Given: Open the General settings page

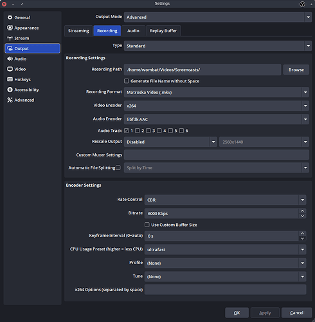Looking at the screenshot, I should [x=32, y=17].
